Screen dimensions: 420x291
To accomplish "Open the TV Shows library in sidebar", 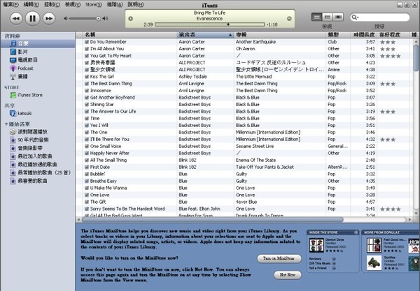I will (x=24, y=60).
